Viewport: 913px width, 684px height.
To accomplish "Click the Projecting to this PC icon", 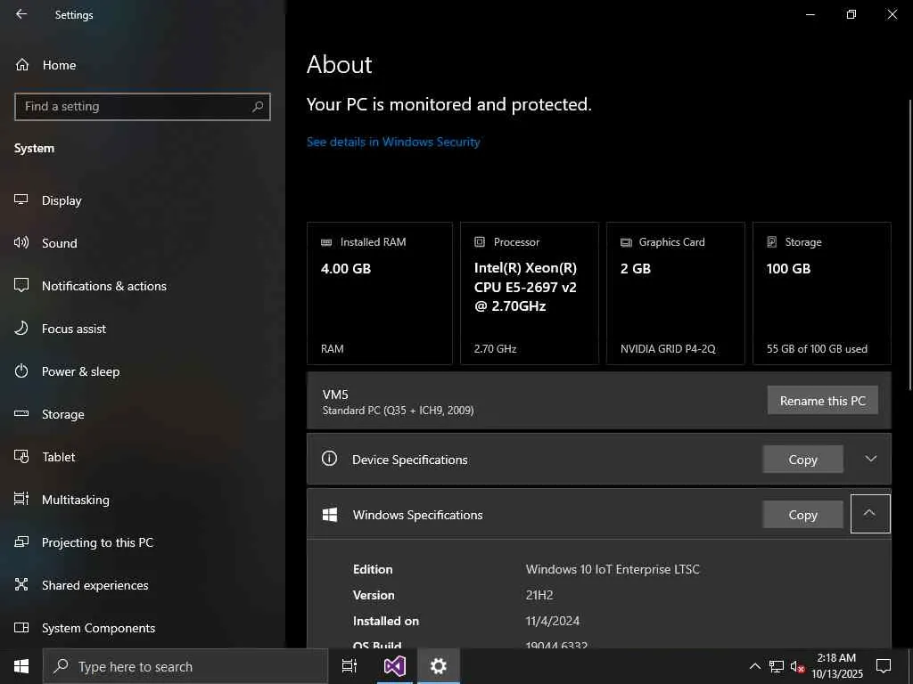I will [x=21, y=541].
